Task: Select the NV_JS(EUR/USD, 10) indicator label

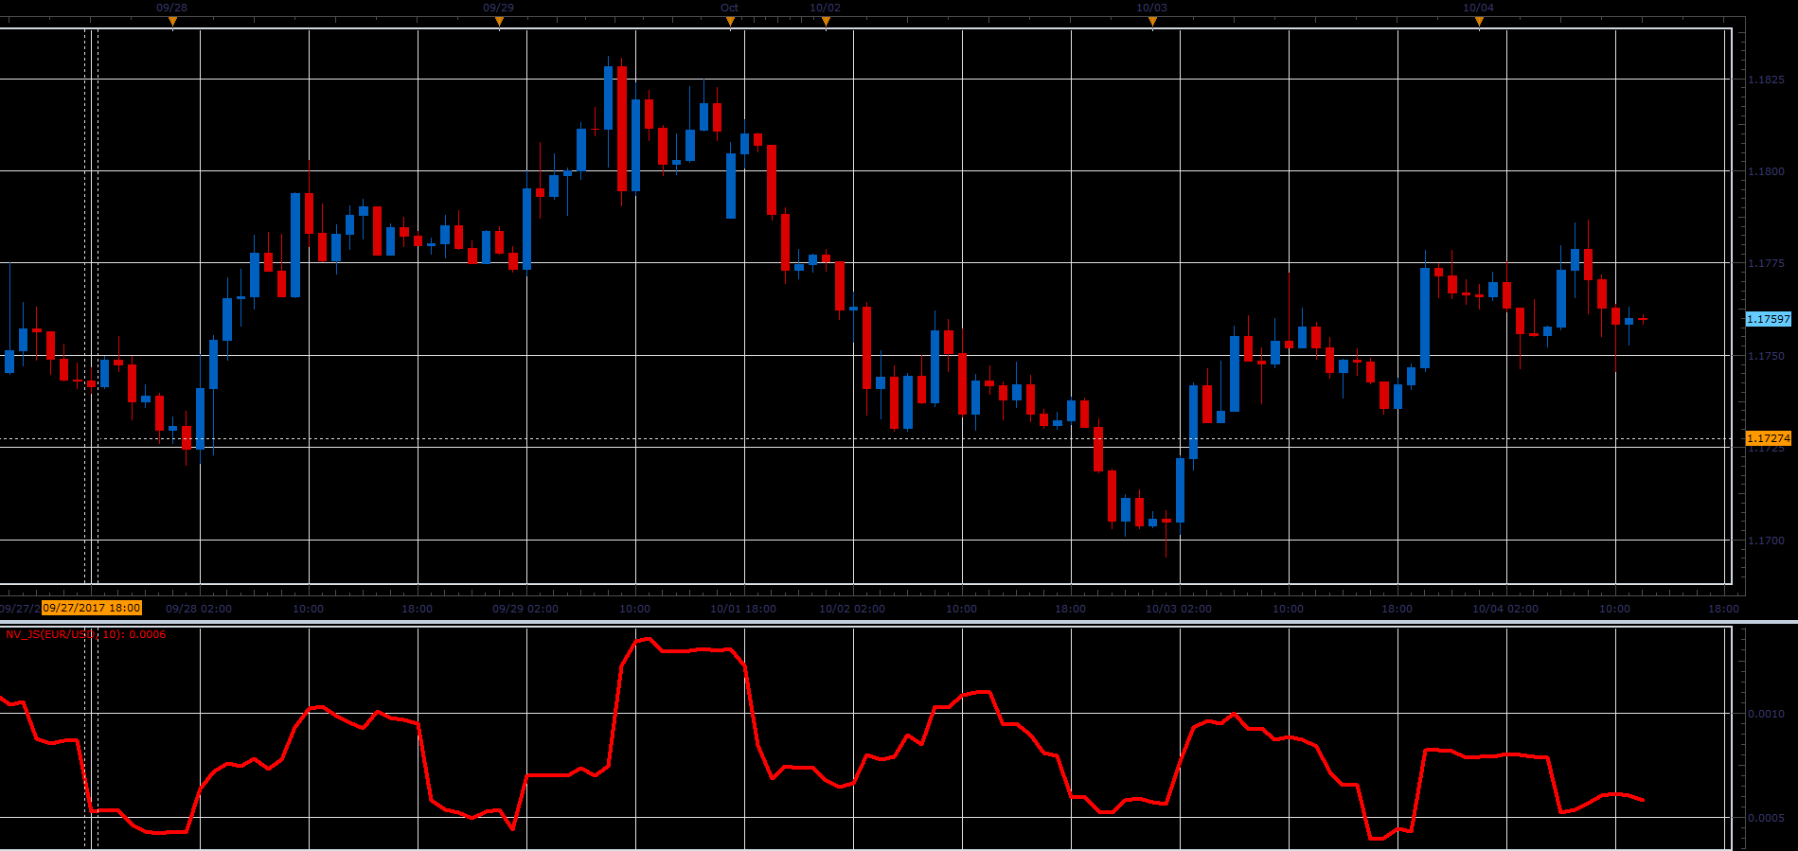Action: click(86, 634)
